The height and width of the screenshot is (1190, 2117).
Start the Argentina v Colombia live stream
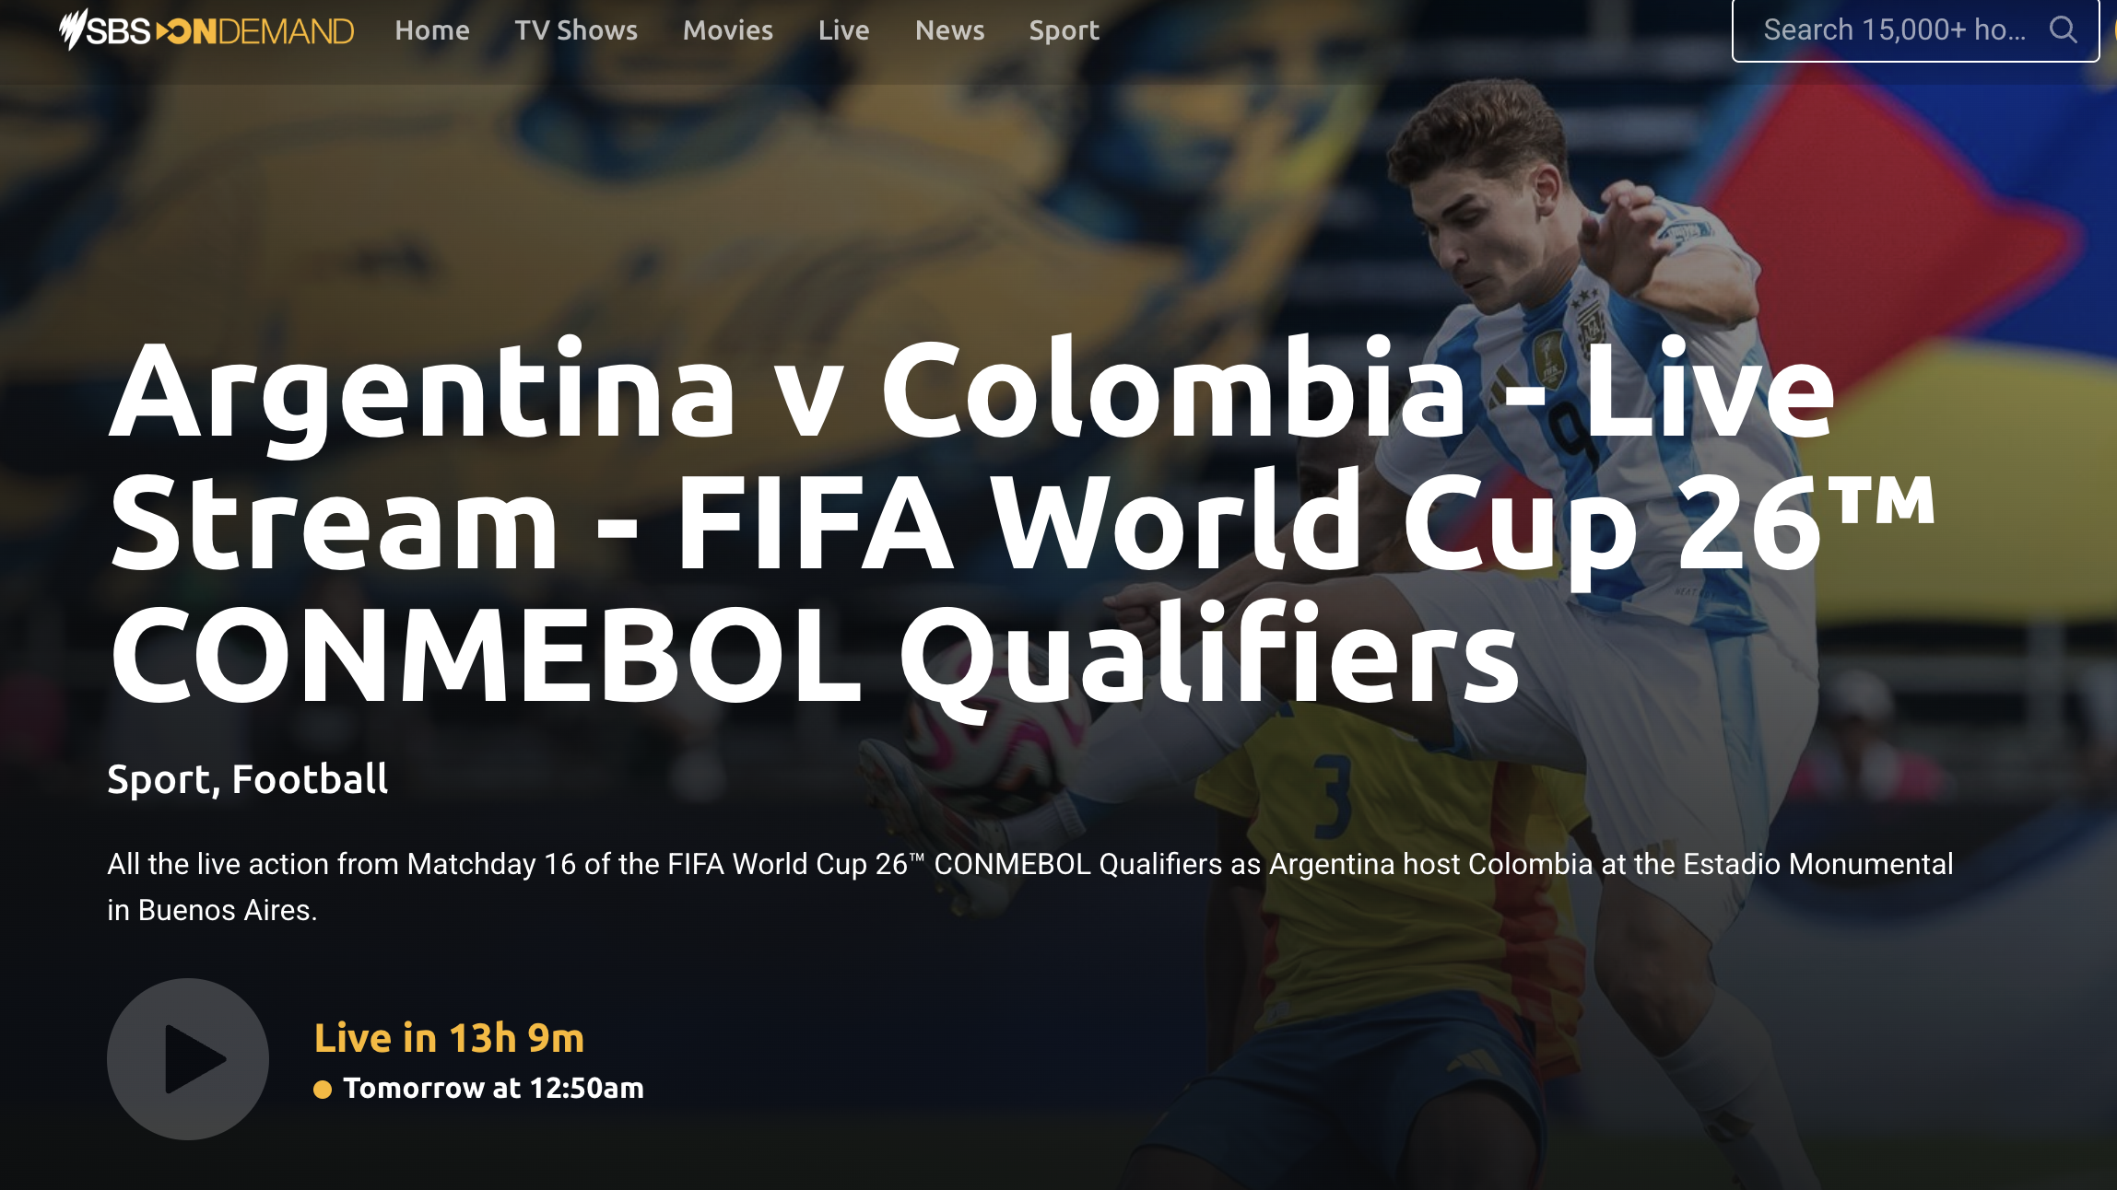coord(188,1059)
